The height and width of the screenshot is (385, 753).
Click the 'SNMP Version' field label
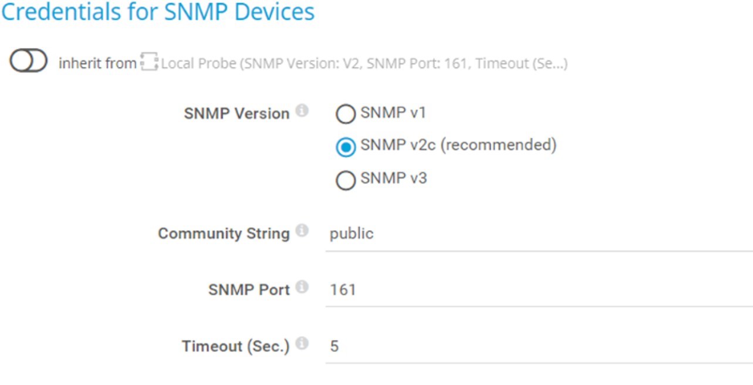[237, 114]
